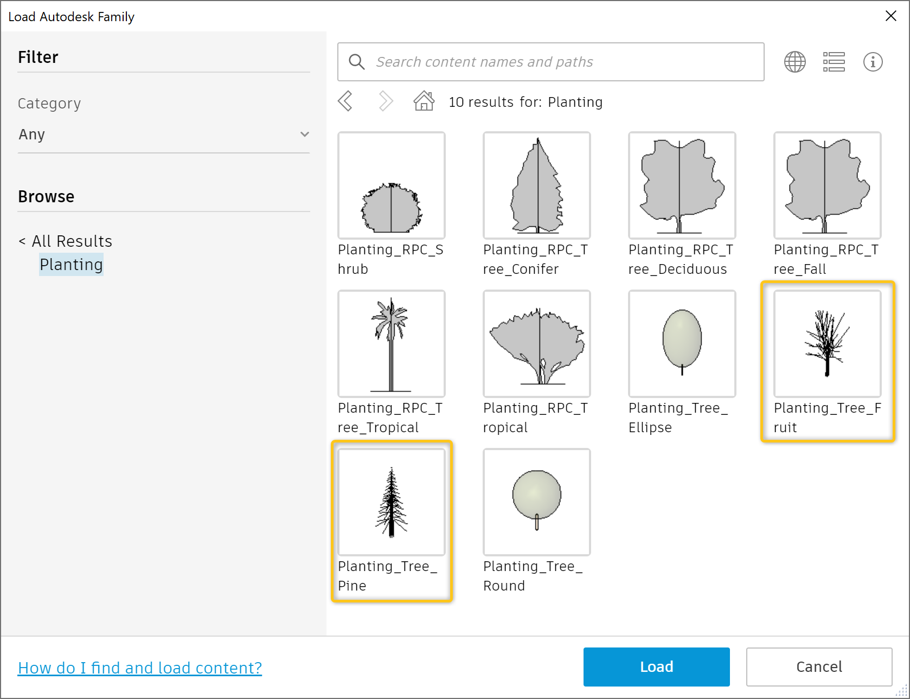
Task: Open the How do I find and load content link
Action: click(x=140, y=668)
